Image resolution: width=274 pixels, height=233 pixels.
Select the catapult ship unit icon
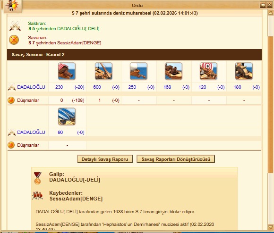pyautogui.click(x=103, y=71)
